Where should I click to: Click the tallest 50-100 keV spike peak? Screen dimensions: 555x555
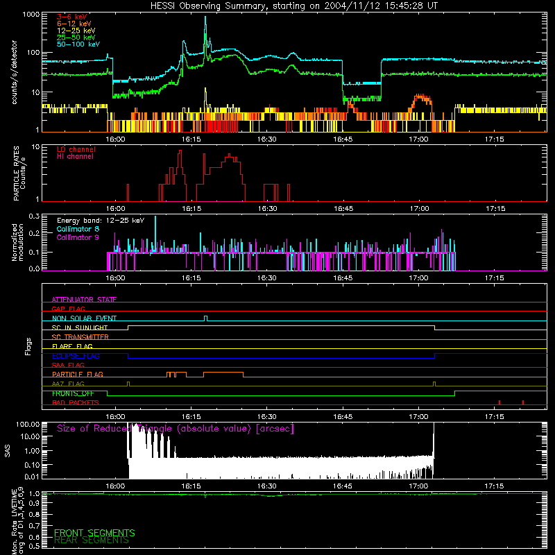tap(205, 17)
